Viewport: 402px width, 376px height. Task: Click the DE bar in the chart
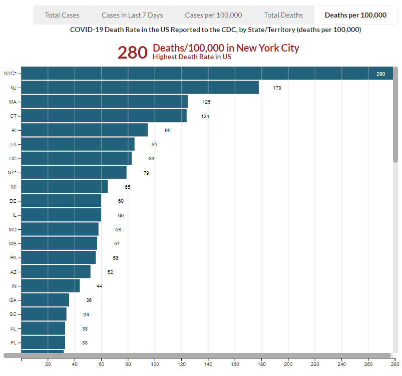coord(61,201)
